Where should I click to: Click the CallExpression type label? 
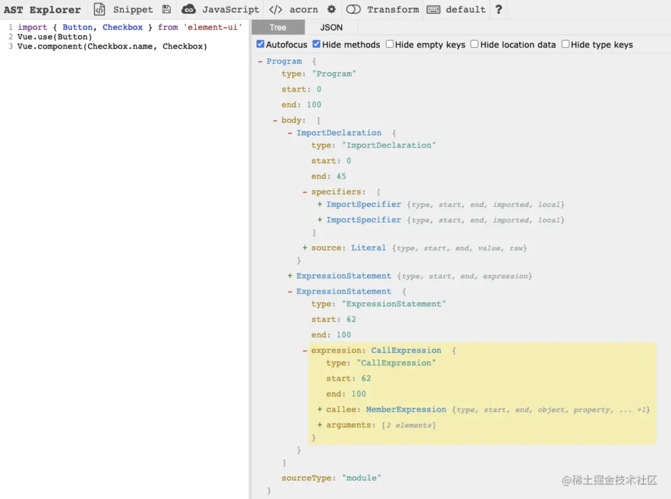(406, 350)
